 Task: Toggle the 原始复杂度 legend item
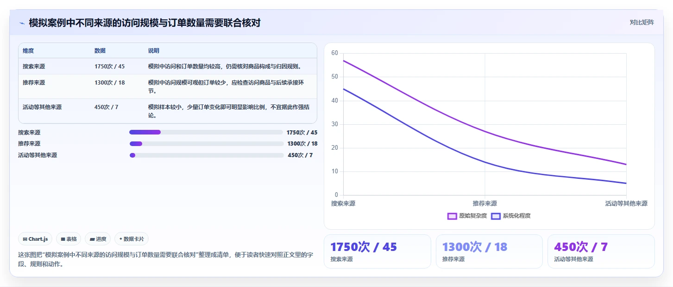click(x=467, y=216)
